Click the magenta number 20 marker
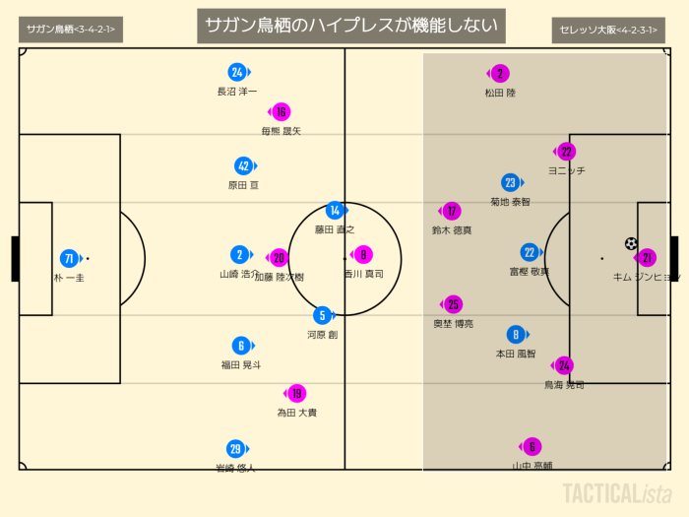 click(280, 258)
